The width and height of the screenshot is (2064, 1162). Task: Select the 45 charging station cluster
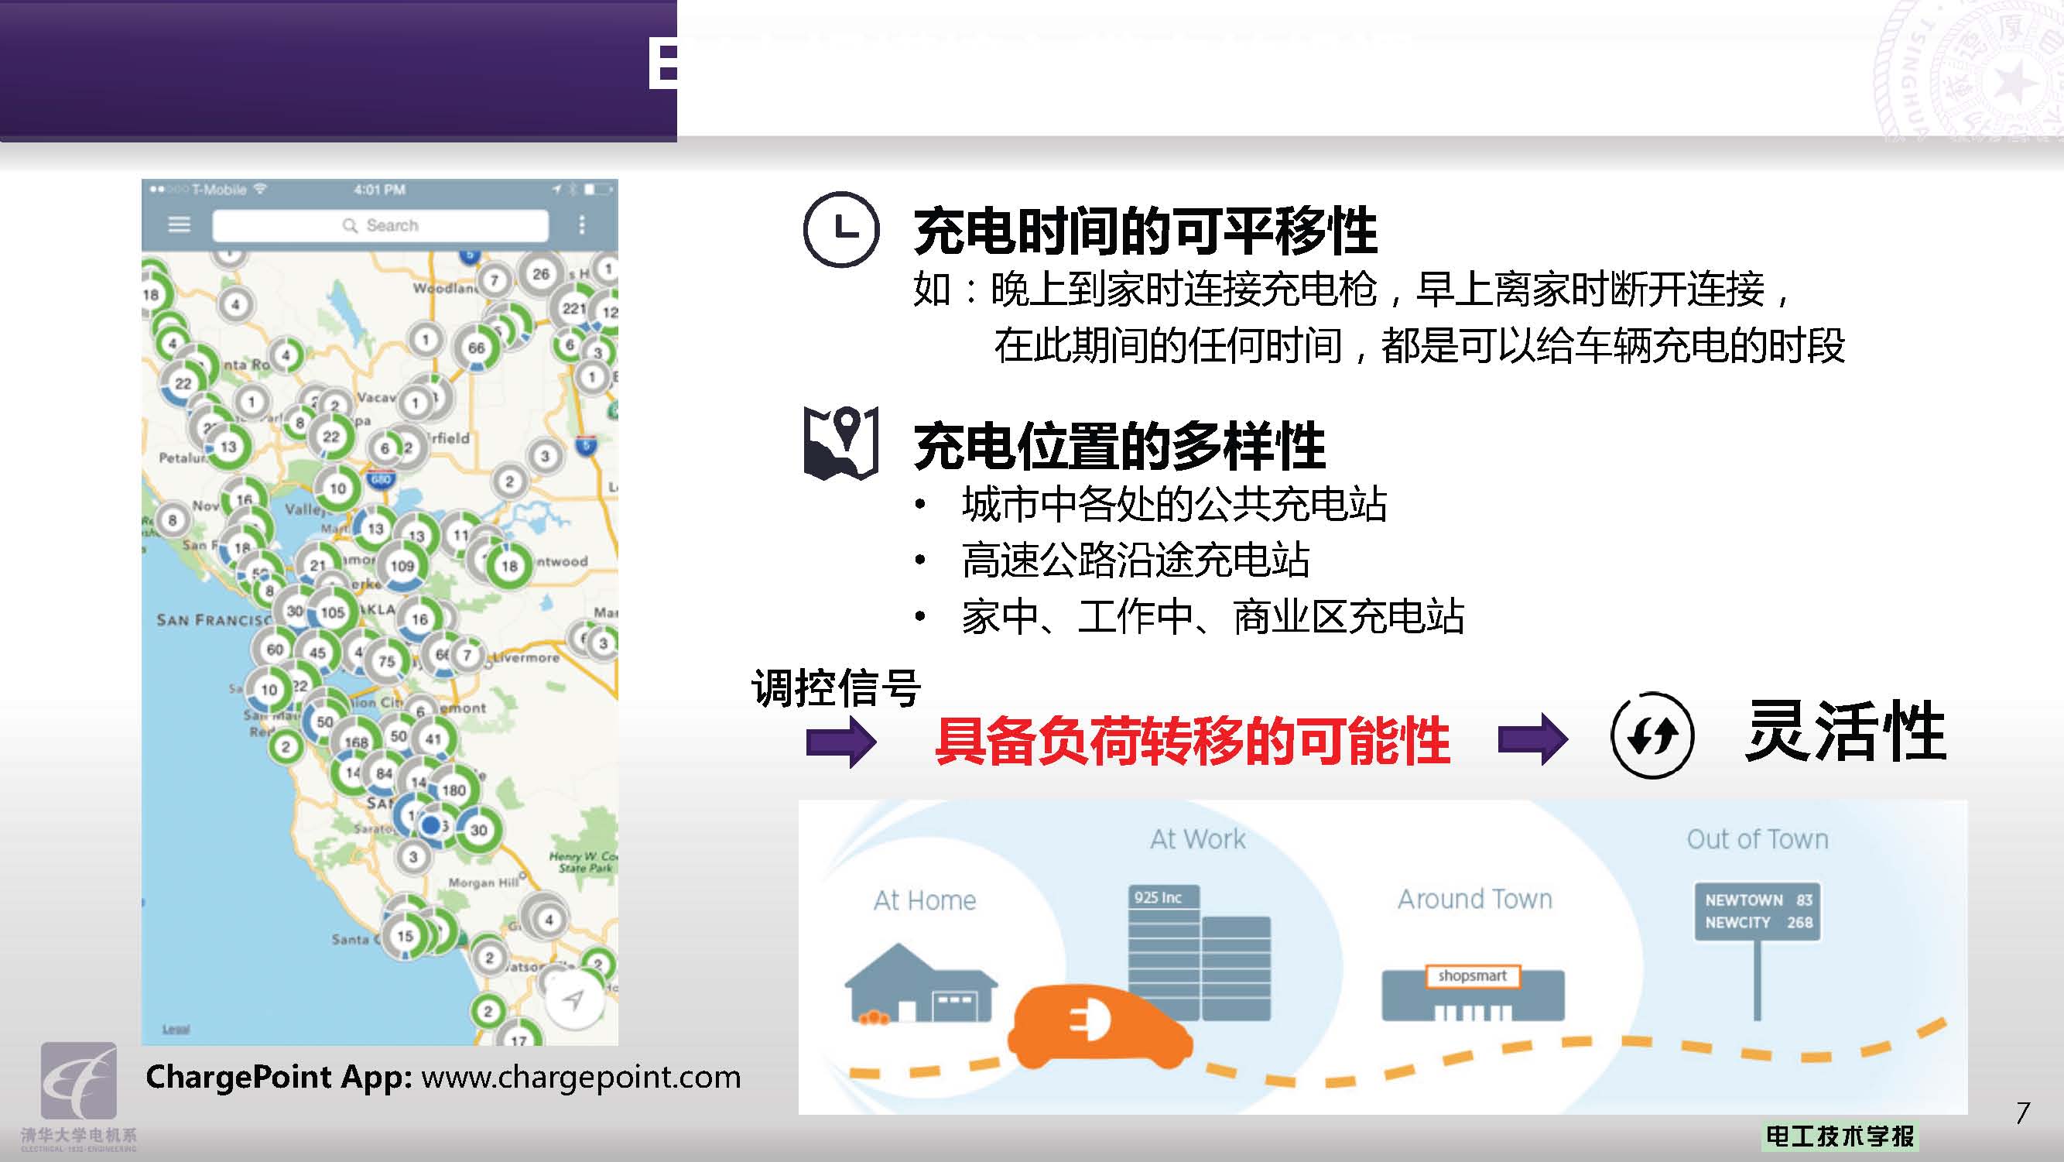pyautogui.click(x=317, y=653)
